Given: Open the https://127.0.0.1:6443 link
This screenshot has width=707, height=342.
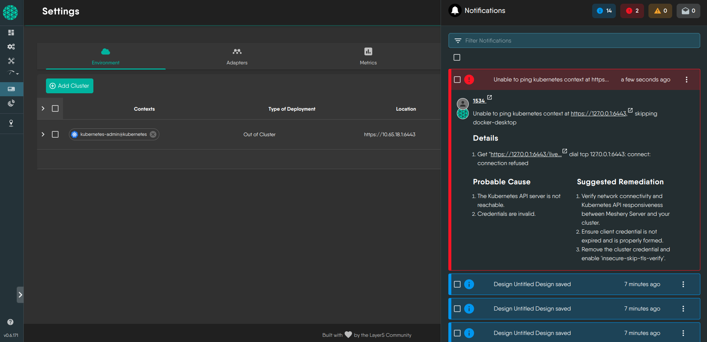Looking at the screenshot, I should coord(598,114).
